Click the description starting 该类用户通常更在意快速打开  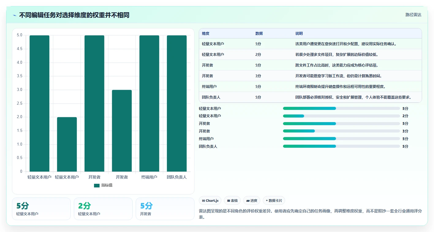coord(346,44)
